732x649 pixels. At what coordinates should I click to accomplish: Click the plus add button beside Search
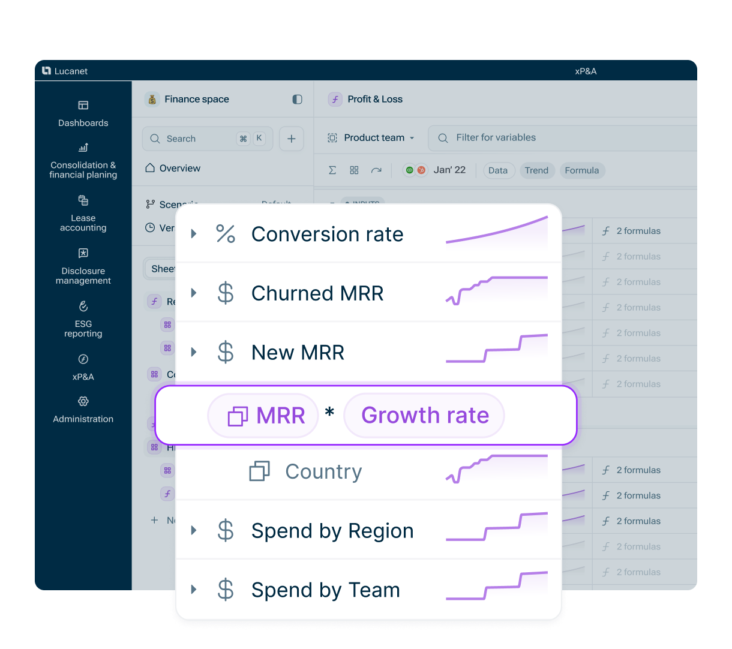(292, 139)
